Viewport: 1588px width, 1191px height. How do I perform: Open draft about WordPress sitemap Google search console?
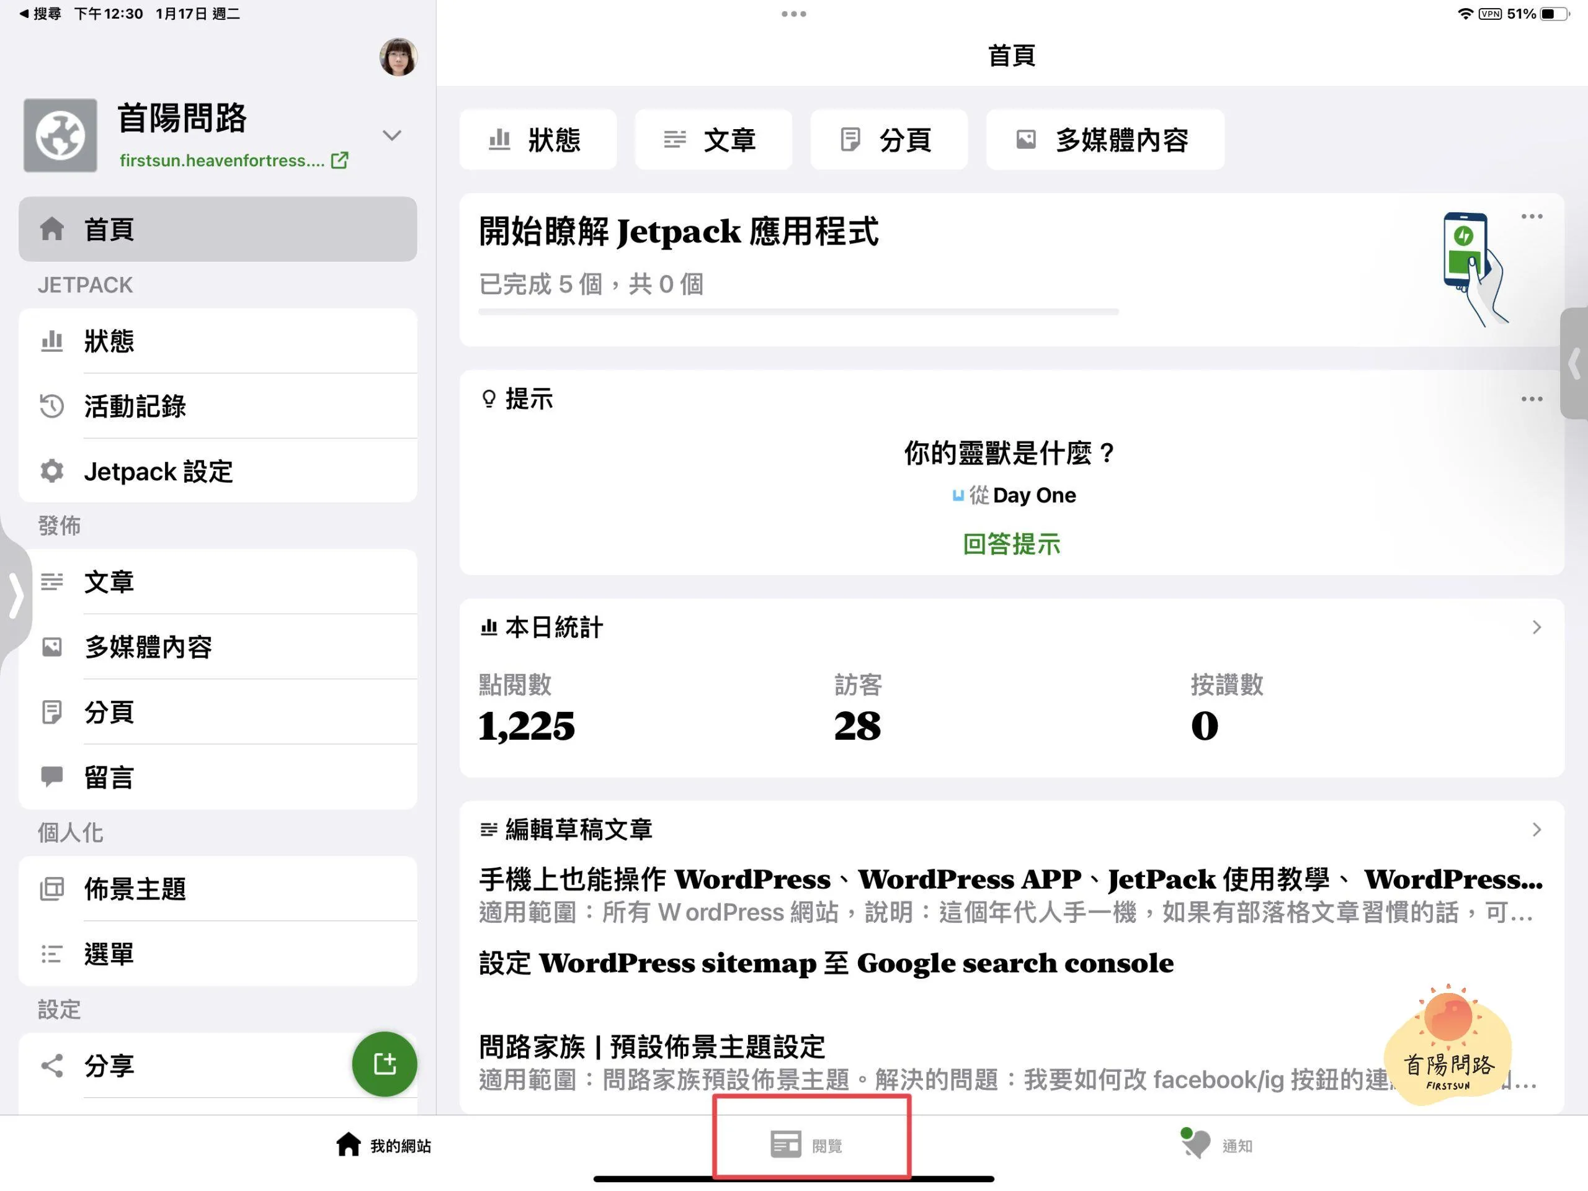point(826,963)
